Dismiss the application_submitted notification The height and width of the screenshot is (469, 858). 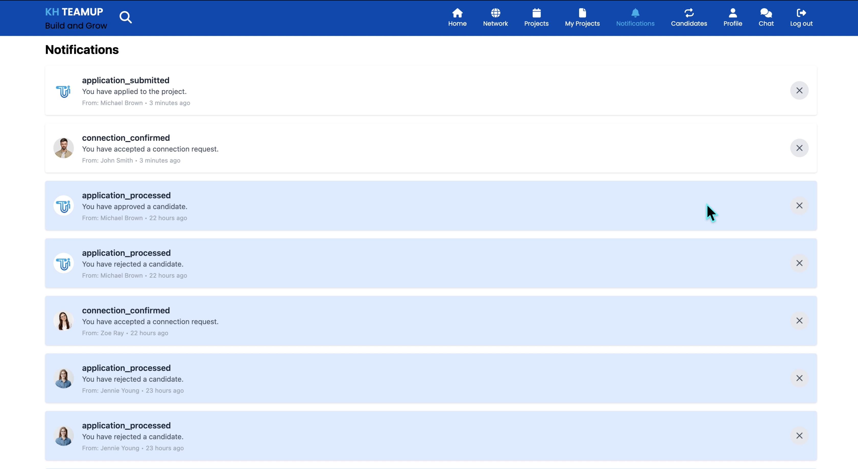(x=799, y=90)
